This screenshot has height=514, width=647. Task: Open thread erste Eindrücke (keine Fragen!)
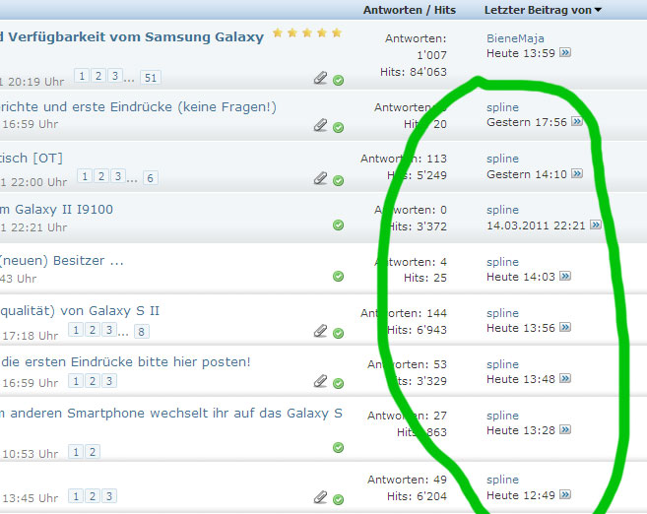[x=138, y=107]
